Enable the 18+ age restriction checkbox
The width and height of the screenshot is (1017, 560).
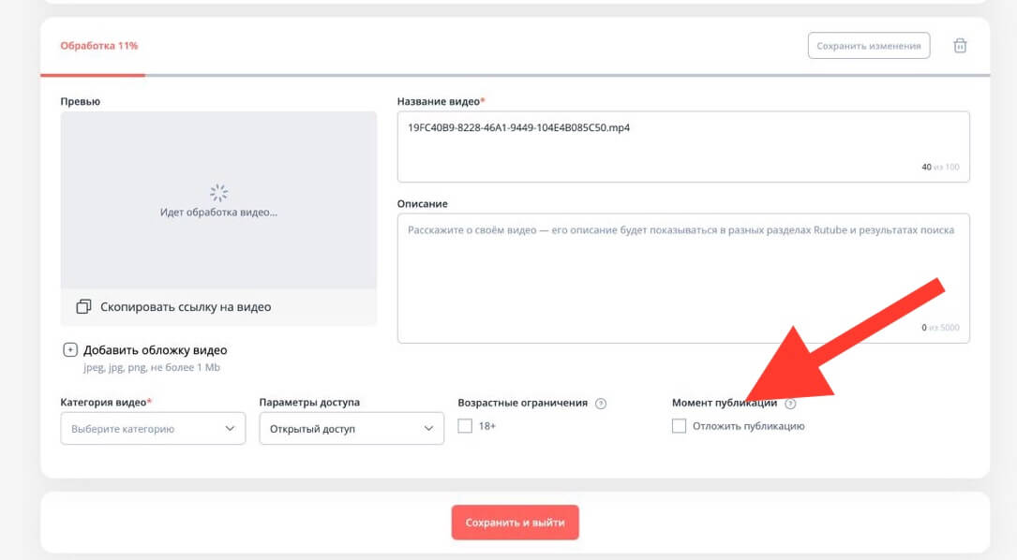click(465, 426)
